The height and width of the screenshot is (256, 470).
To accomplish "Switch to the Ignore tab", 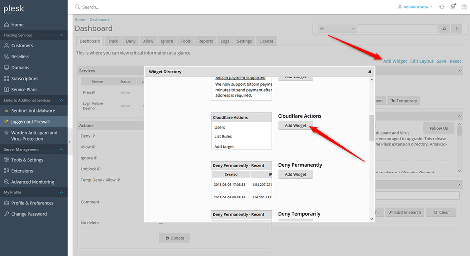I will [167, 41].
